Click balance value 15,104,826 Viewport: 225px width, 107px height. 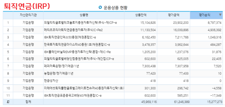click(x=148, y=23)
